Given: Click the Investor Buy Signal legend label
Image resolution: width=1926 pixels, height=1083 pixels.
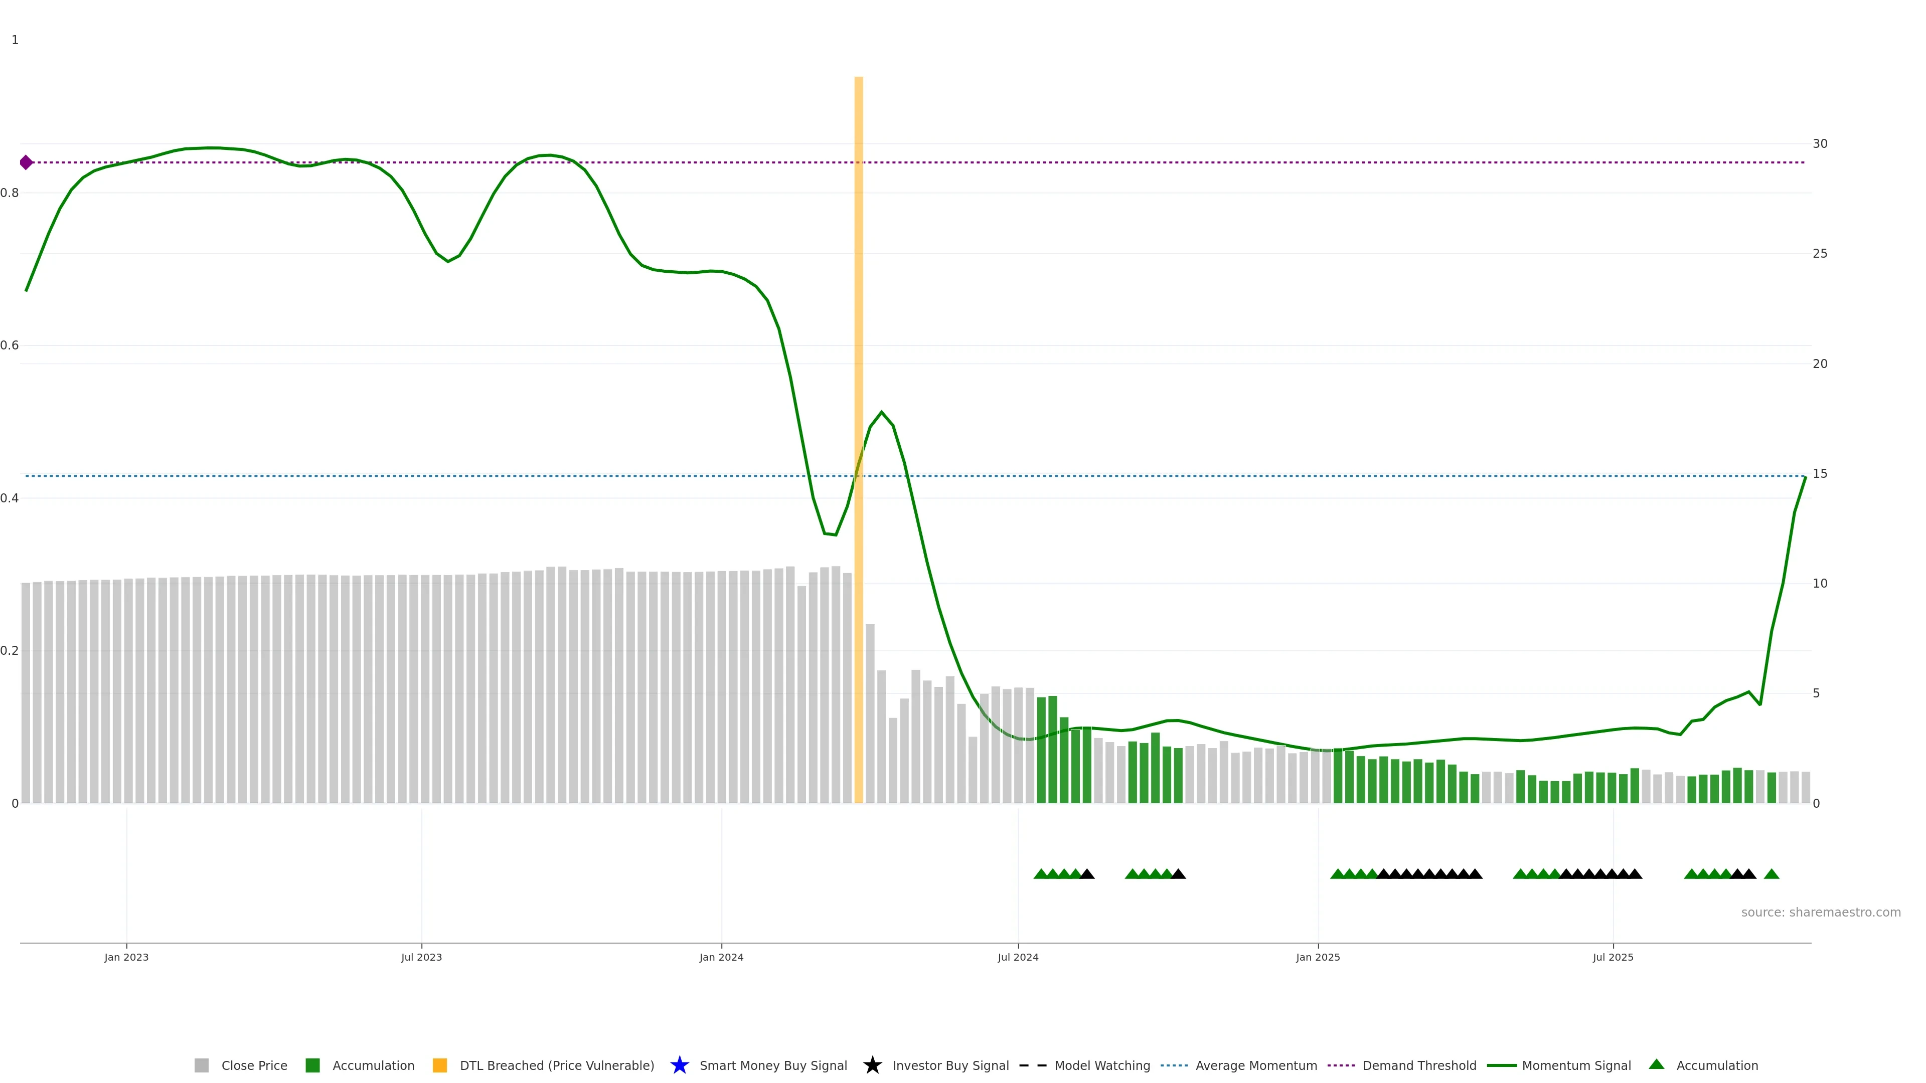Looking at the screenshot, I should point(950,1065).
